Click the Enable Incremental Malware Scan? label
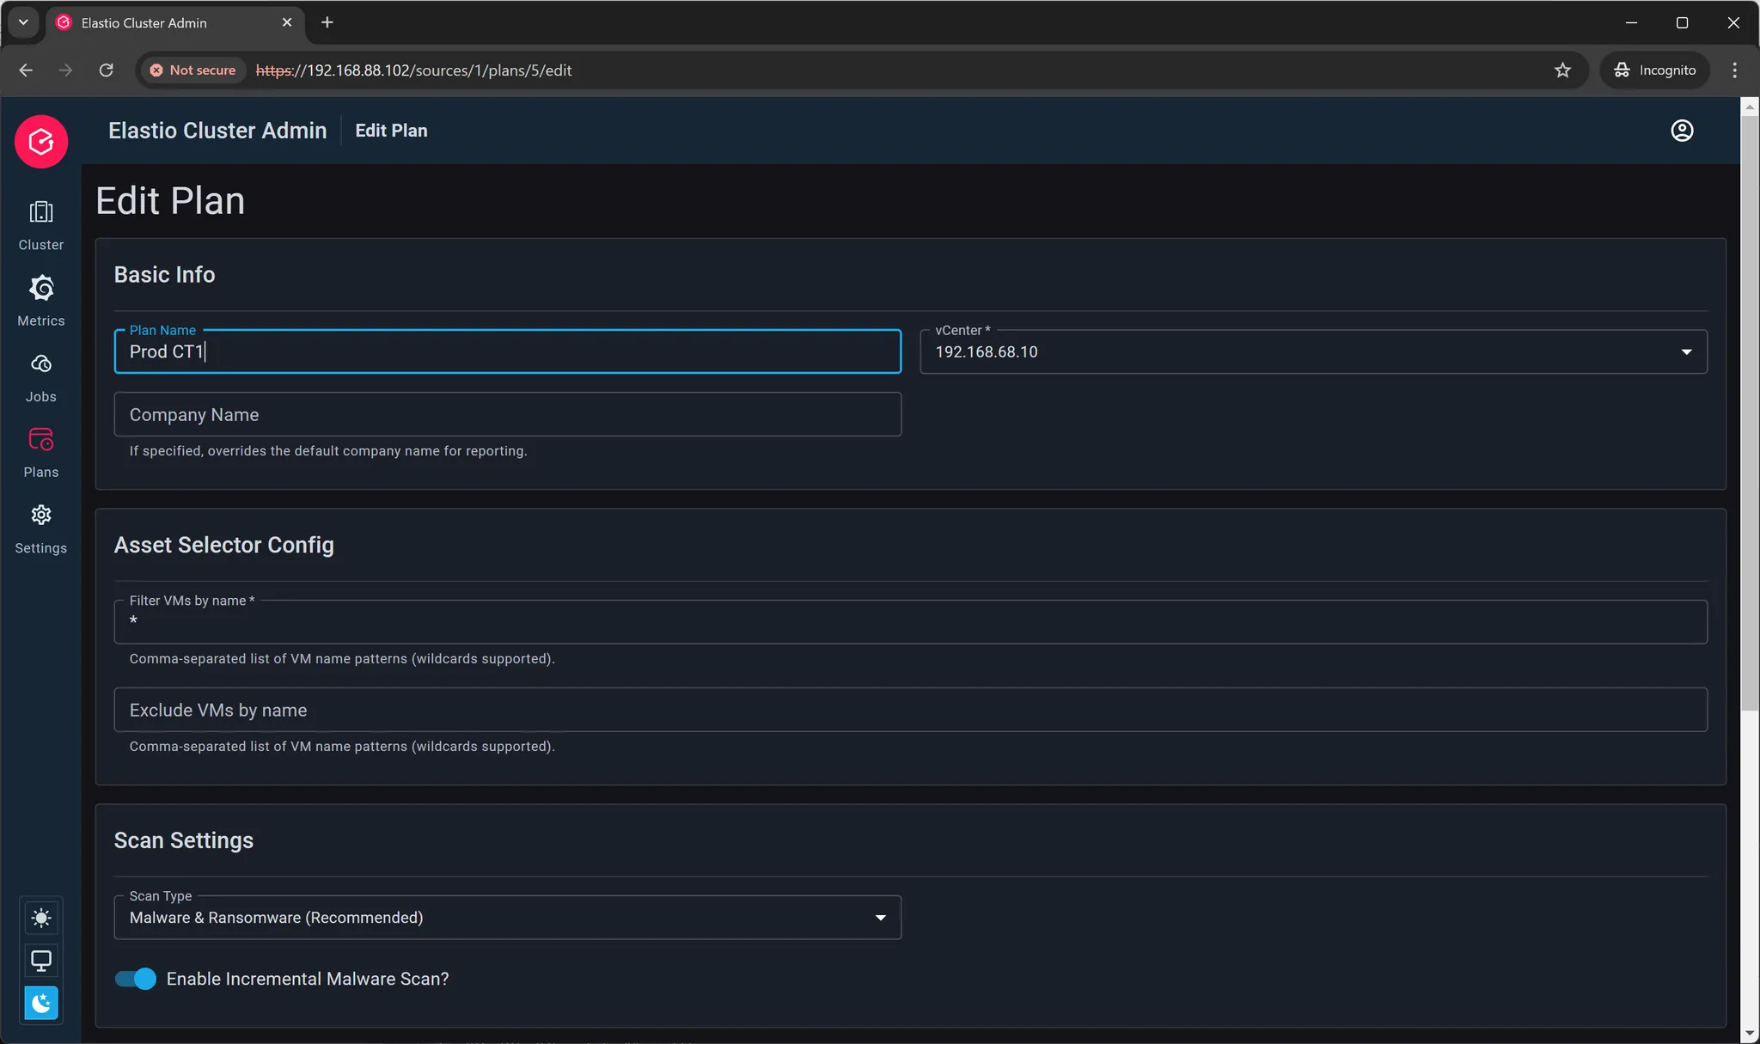Image resolution: width=1760 pixels, height=1044 pixels. (308, 979)
